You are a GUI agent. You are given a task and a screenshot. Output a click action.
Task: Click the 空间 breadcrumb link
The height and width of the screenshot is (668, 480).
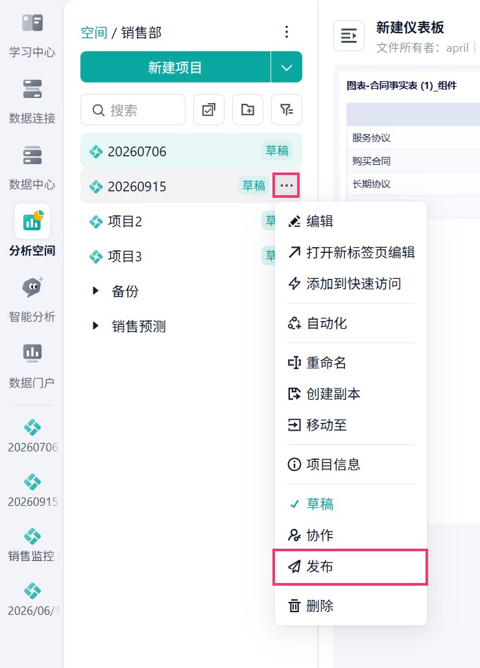click(94, 33)
